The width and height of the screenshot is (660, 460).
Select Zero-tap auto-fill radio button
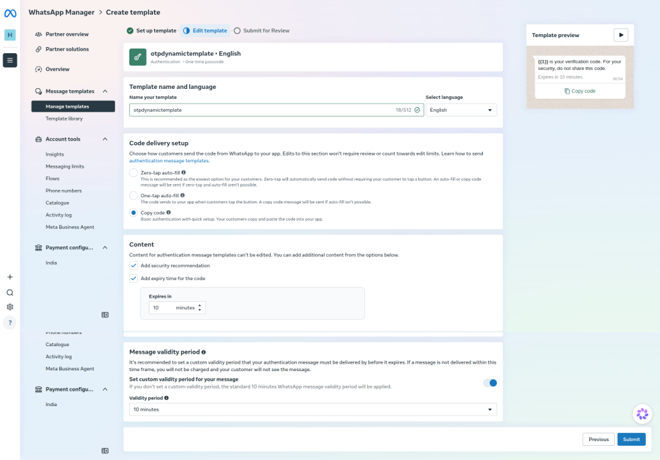tap(133, 172)
